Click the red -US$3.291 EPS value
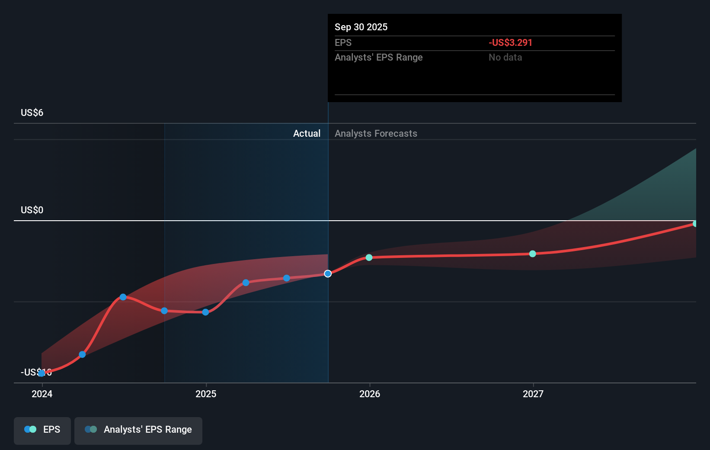The width and height of the screenshot is (710, 450). (x=510, y=42)
